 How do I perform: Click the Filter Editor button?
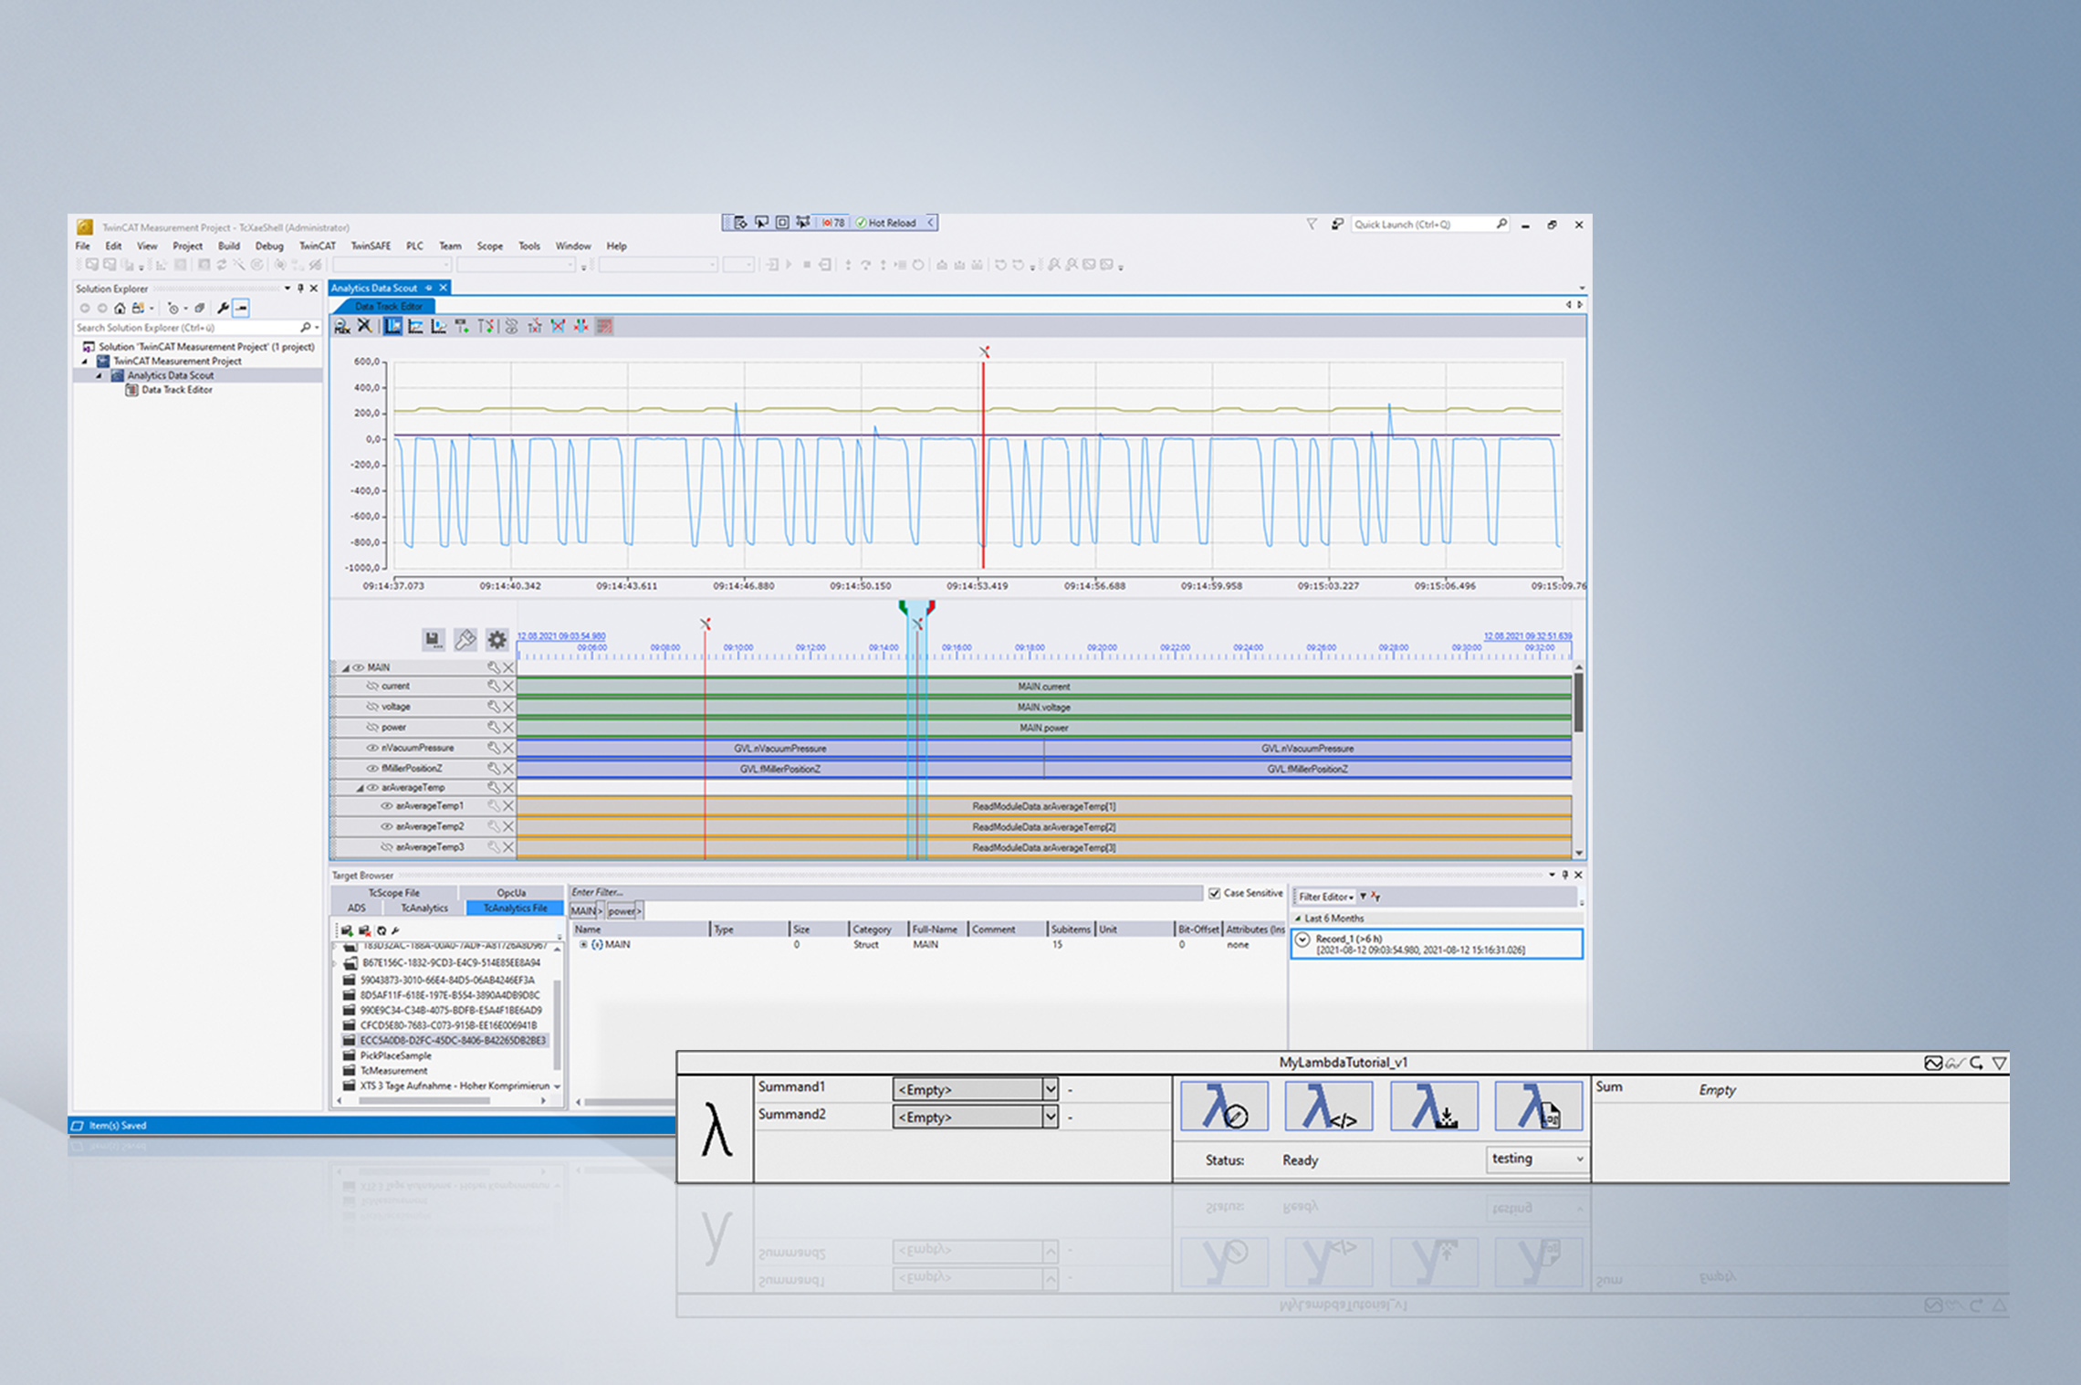1324,897
